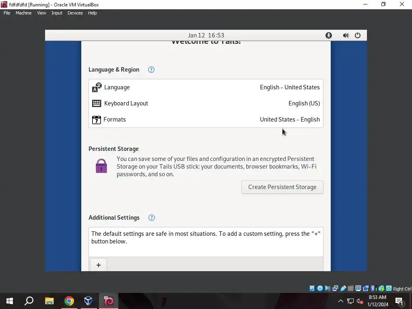
Task: Open the VirtualBox View menu
Action: coord(41,13)
